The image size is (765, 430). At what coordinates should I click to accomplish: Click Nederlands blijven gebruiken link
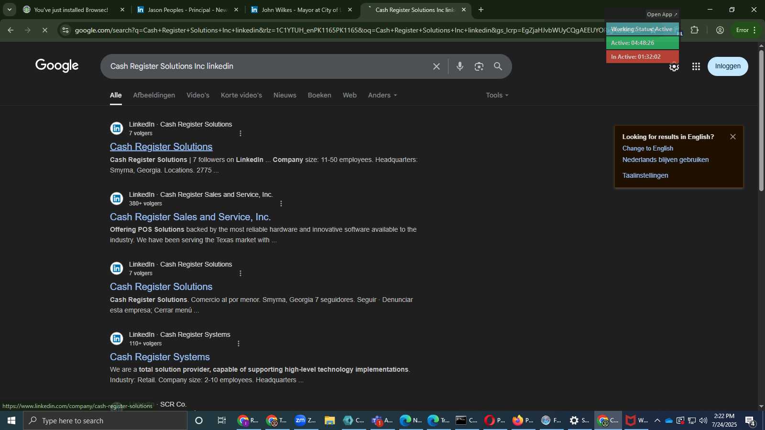point(666,160)
